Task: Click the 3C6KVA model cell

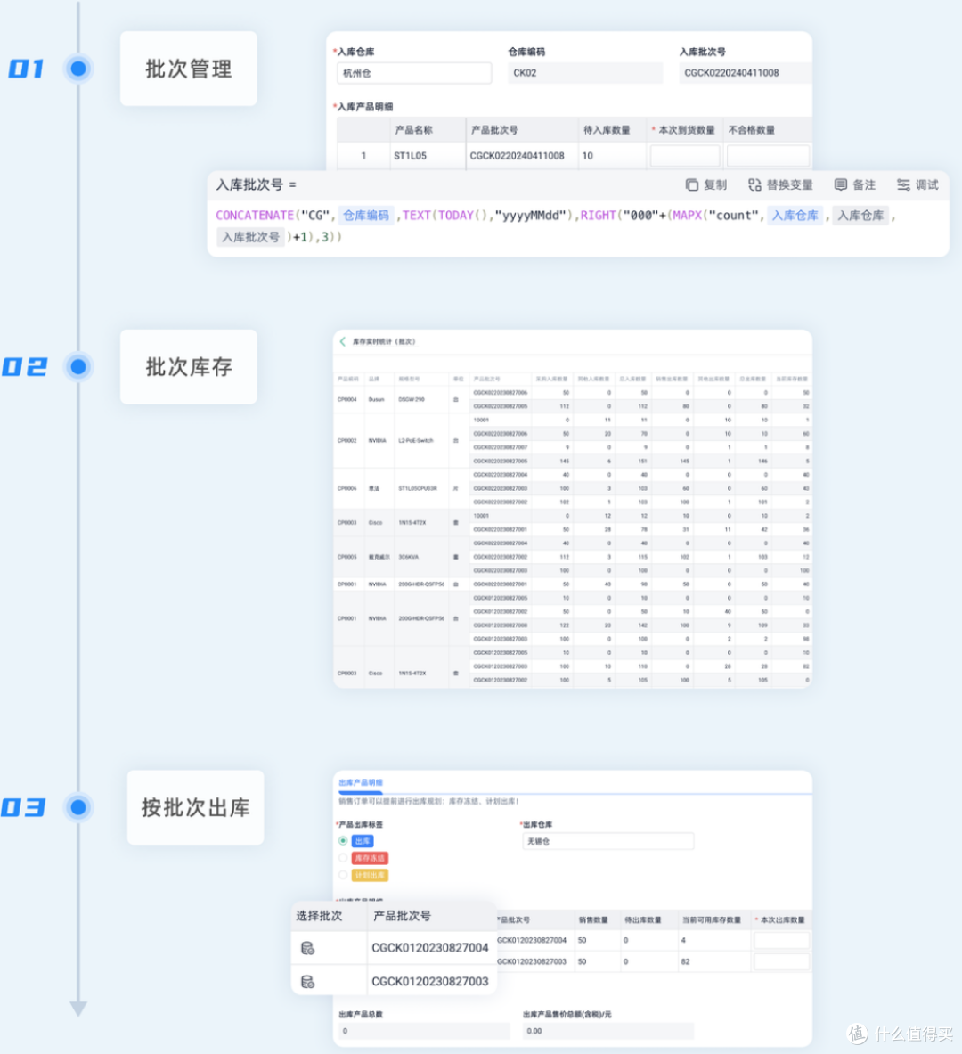Action: (x=408, y=557)
